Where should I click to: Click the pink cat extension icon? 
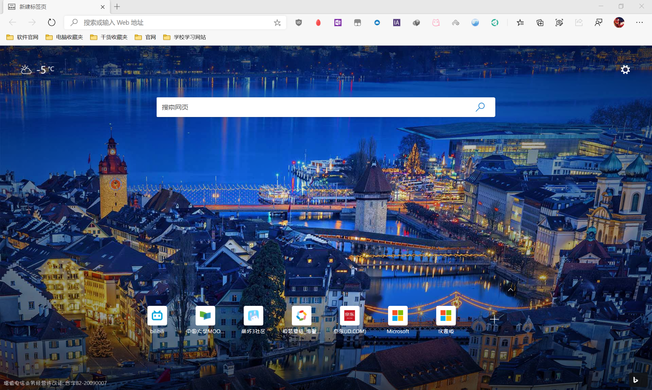click(436, 22)
